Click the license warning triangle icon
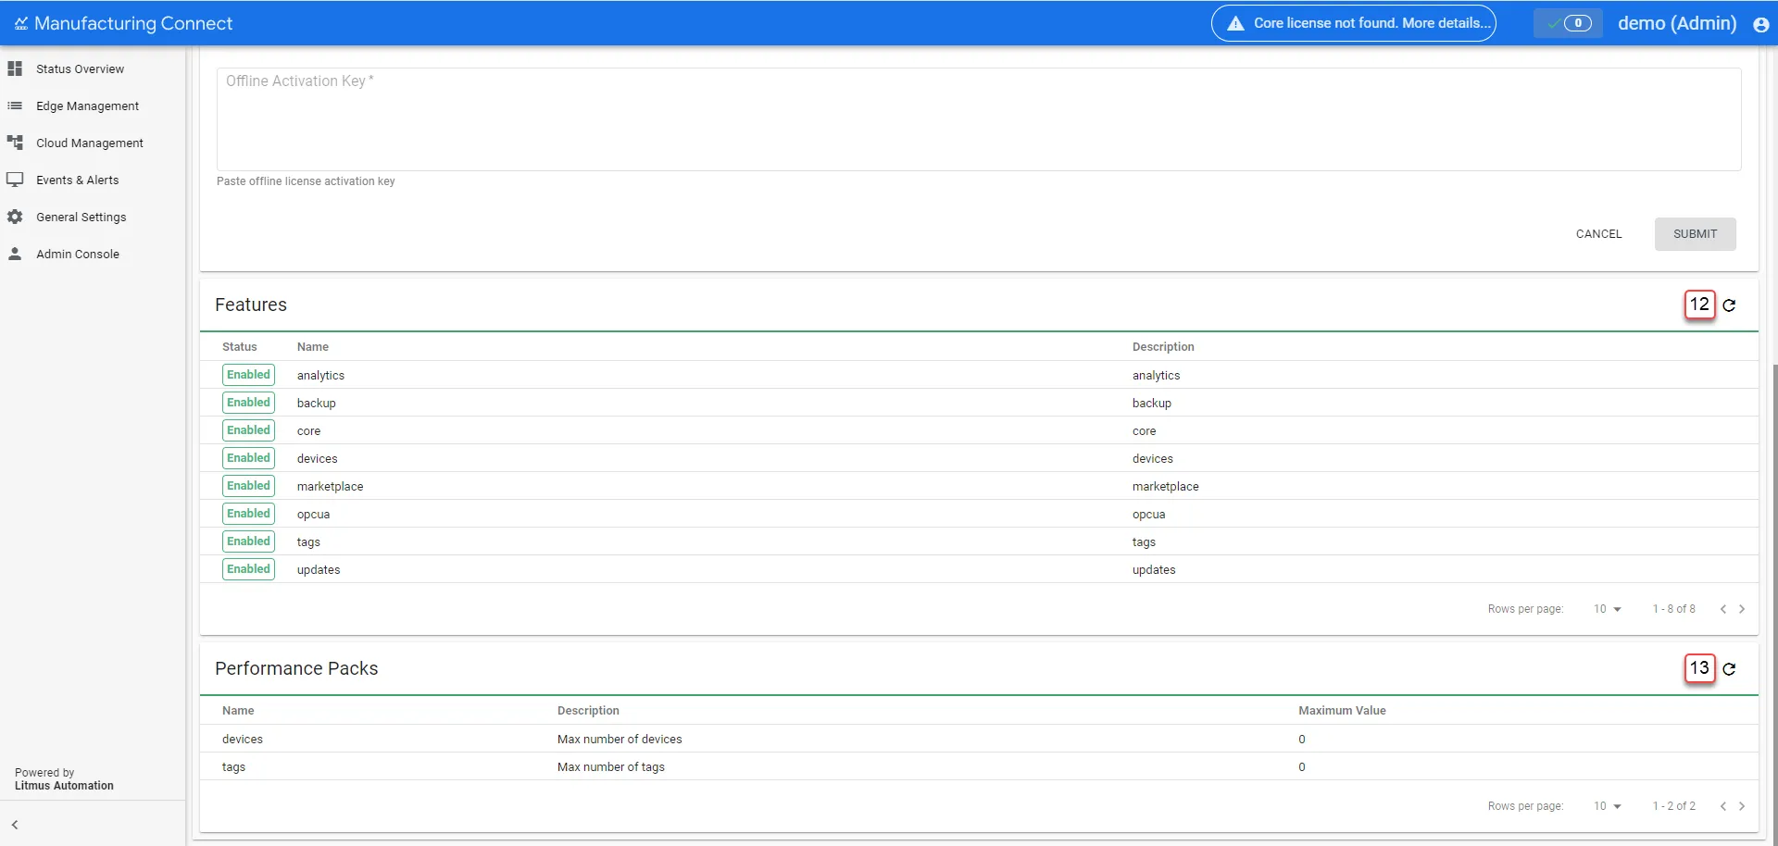 [1235, 23]
